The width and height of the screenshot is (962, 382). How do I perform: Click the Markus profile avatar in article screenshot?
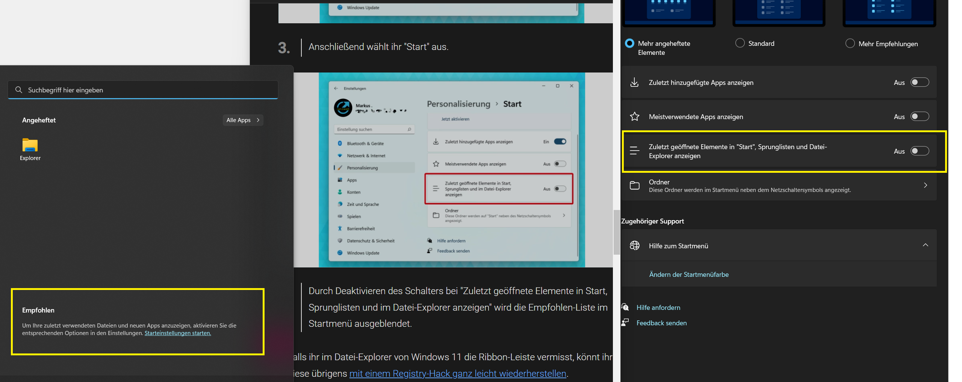[343, 108]
